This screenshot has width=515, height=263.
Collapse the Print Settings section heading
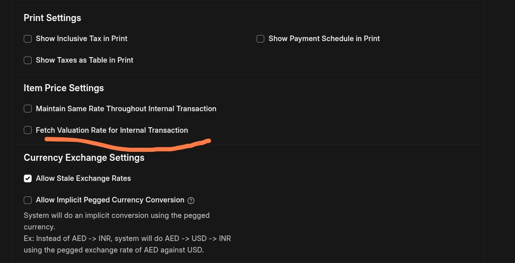click(x=52, y=18)
